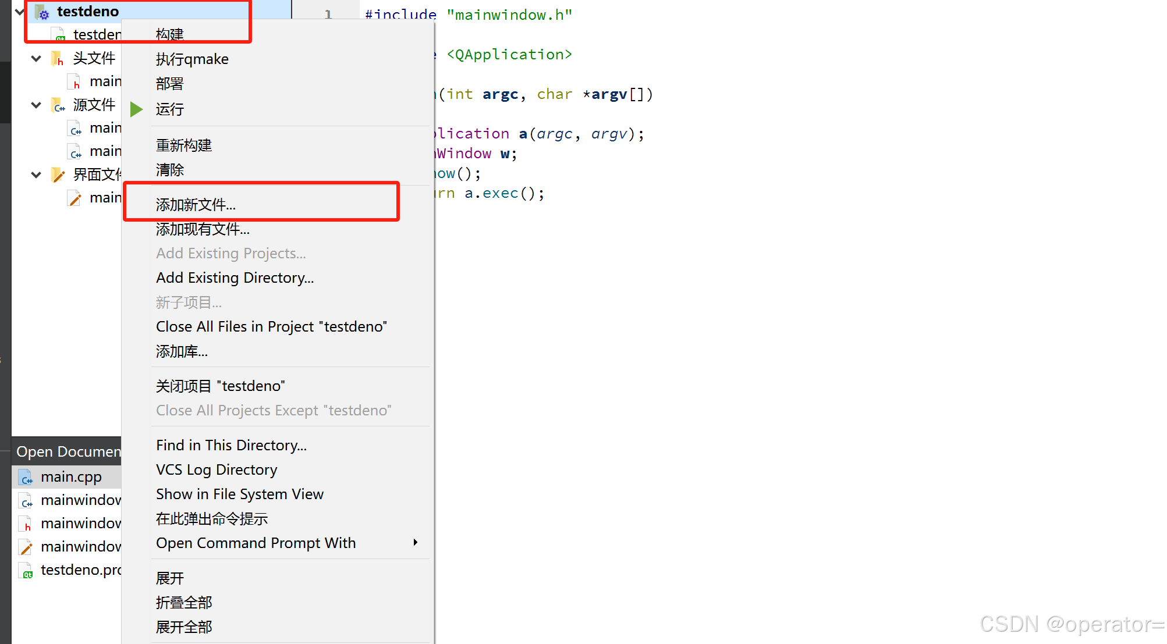Click 折叠全部 to collapse all
The height and width of the screenshot is (644, 1167).
click(x=183, y=603)
